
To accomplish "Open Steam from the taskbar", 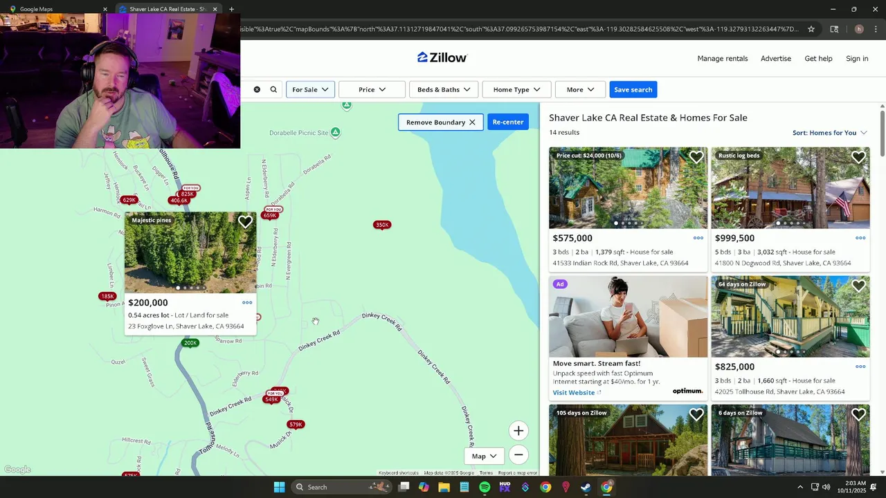I will (x=586, y=487).
